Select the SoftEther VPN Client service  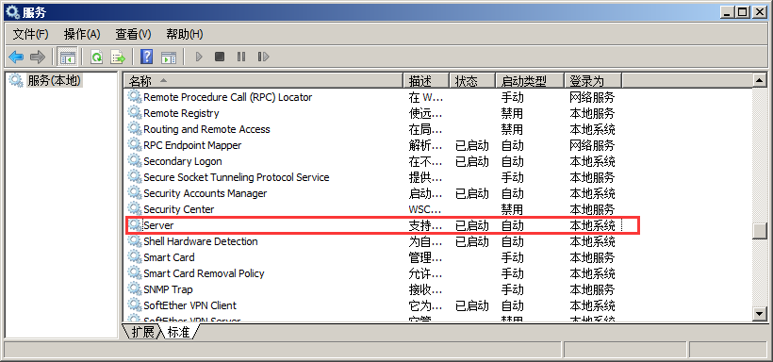tap(190, 305)
